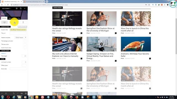177x99 pixels.
Task: Save the page with the save icon
Action: pyautogui.click(x=21, y=9)
